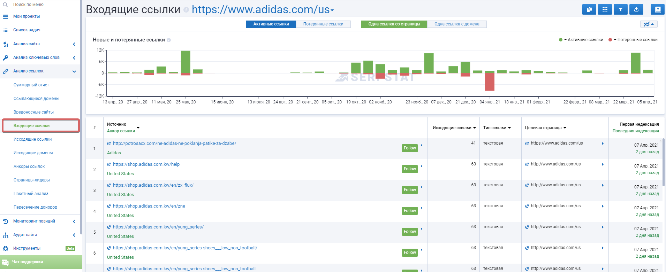Open potrosacx.com ne-adidas-ne-poklanja link
666x272 pixels.
[x=174, y=143]
